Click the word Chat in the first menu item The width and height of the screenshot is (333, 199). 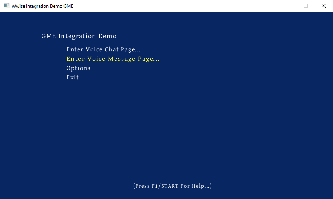(111, 49)
